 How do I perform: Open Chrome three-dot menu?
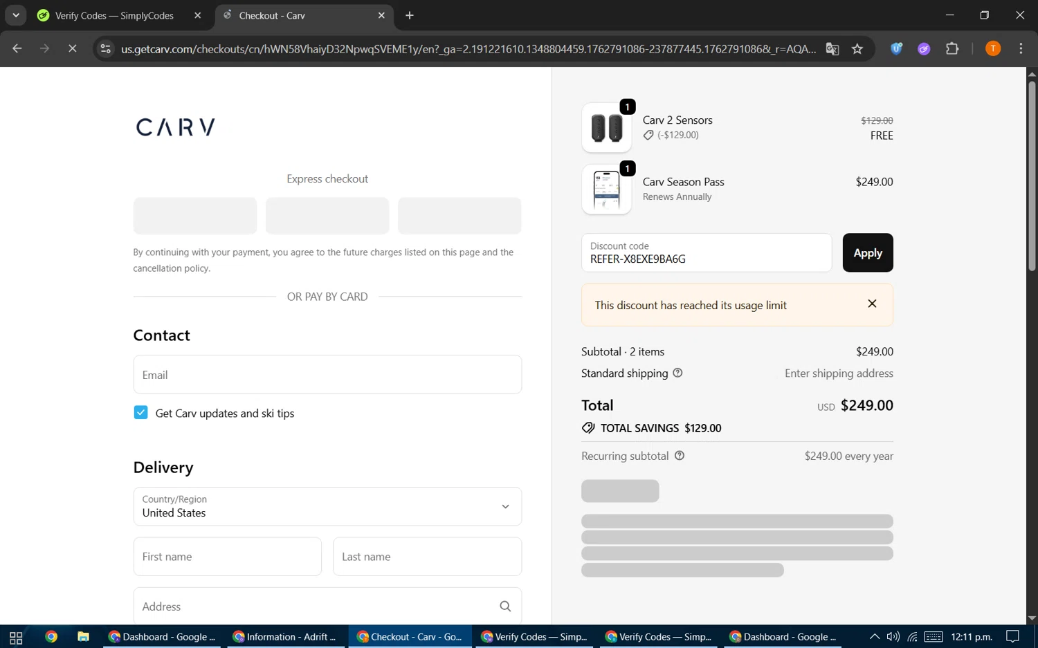pyautogui.click(x=1021, y=48)
